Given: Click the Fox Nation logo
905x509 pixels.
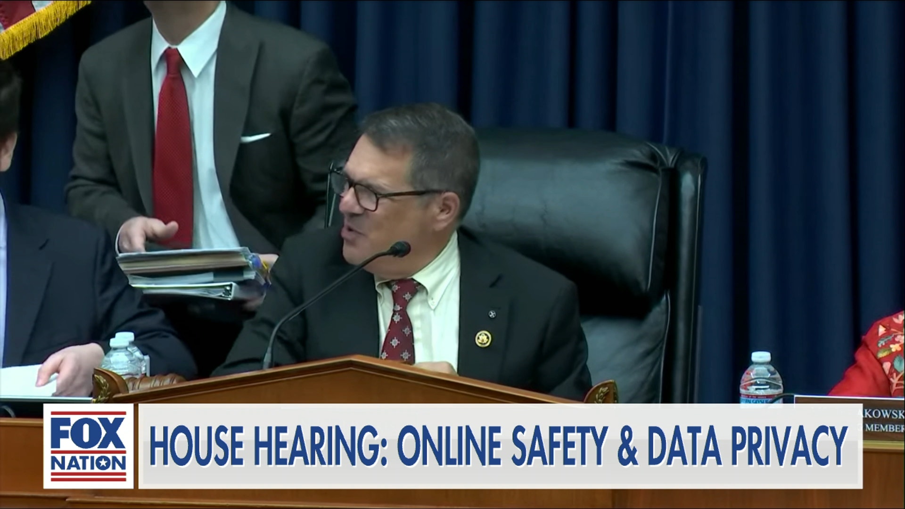Looking at the screenshot, I should tap(89, 446).
